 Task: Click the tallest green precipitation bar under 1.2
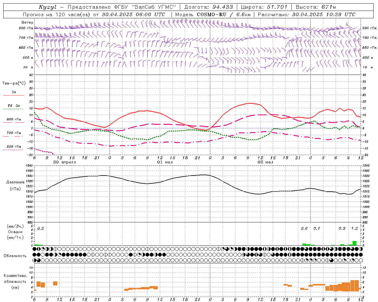coord(354,243)
